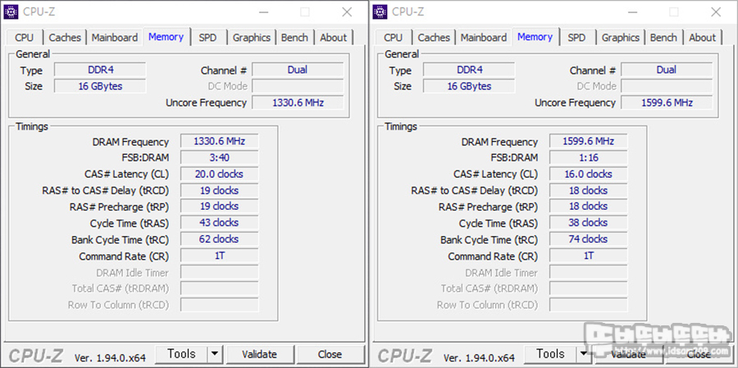The width and height of the screenshot is (738, 368).
Task: Click CPU-Z logo at bottom of left window
Action: 36,357
